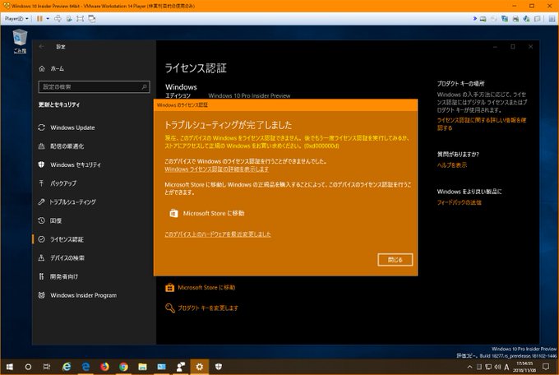Expand the power options arrow beside pause
The height and width of the screenshot is (375, 559).
[48, 19]
